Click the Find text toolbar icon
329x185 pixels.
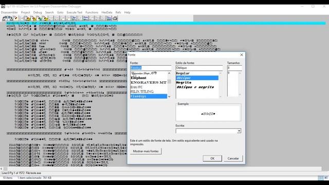tap(16, 18)
